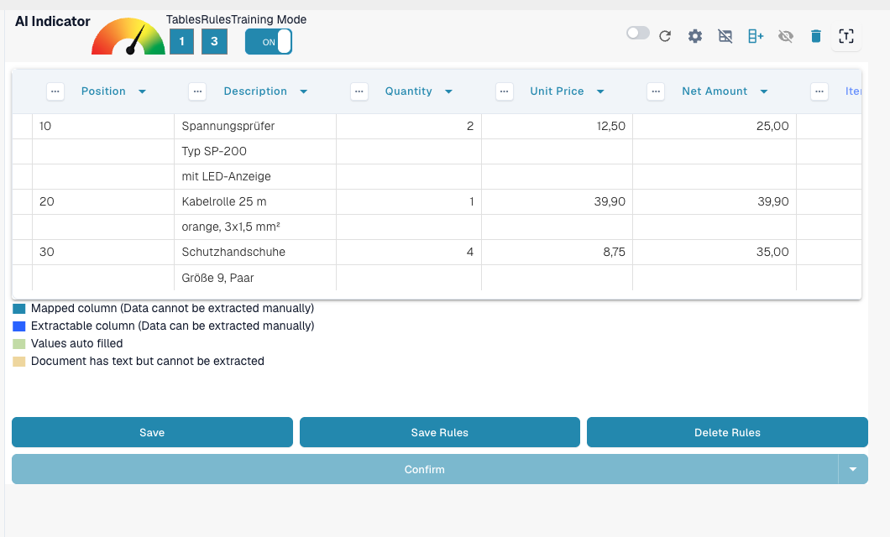
Task: Click the Confirm button
Action: (425, 469)
